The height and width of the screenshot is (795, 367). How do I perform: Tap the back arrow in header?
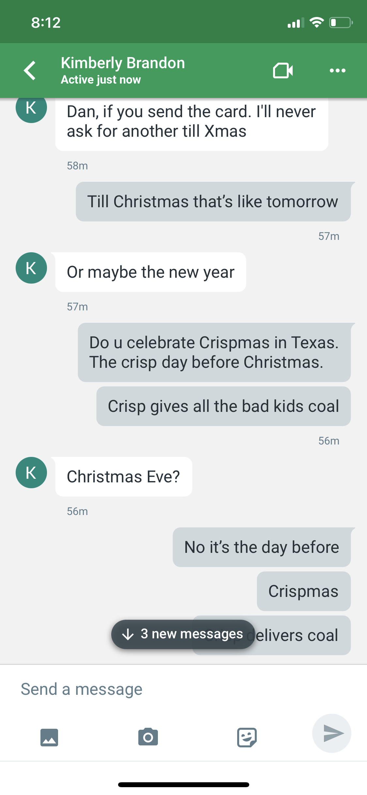pos(29,70)
